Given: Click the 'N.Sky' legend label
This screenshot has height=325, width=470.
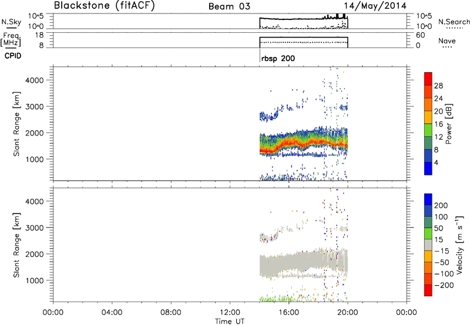Looking at the screenshot, I should pos(11,22).
